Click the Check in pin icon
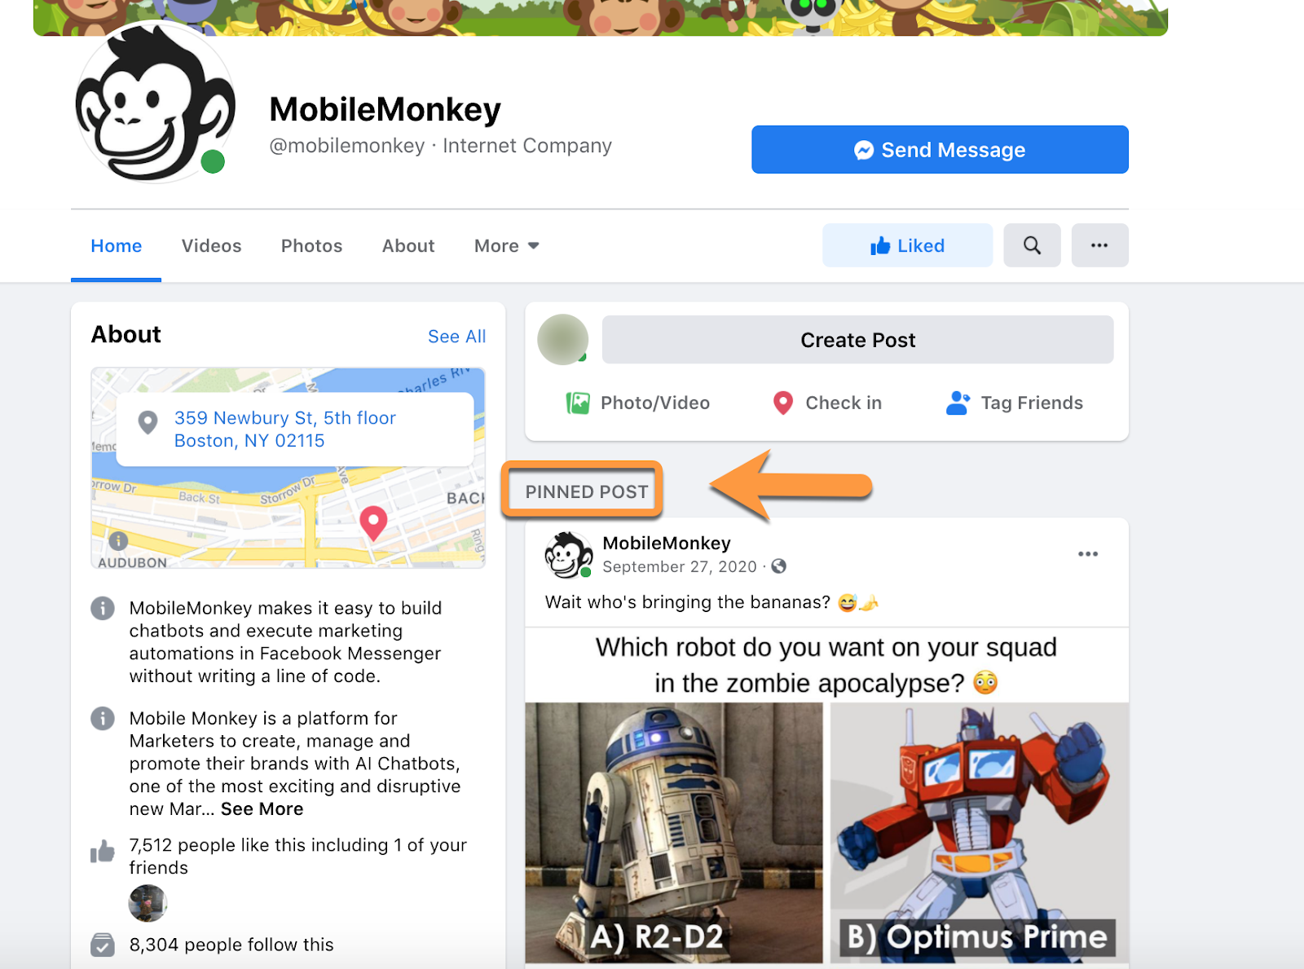1304x969 pixels. click(x=783, y=403)
